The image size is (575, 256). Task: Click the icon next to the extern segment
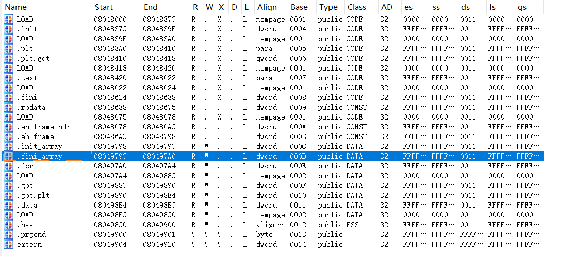(x=8, y=245)
